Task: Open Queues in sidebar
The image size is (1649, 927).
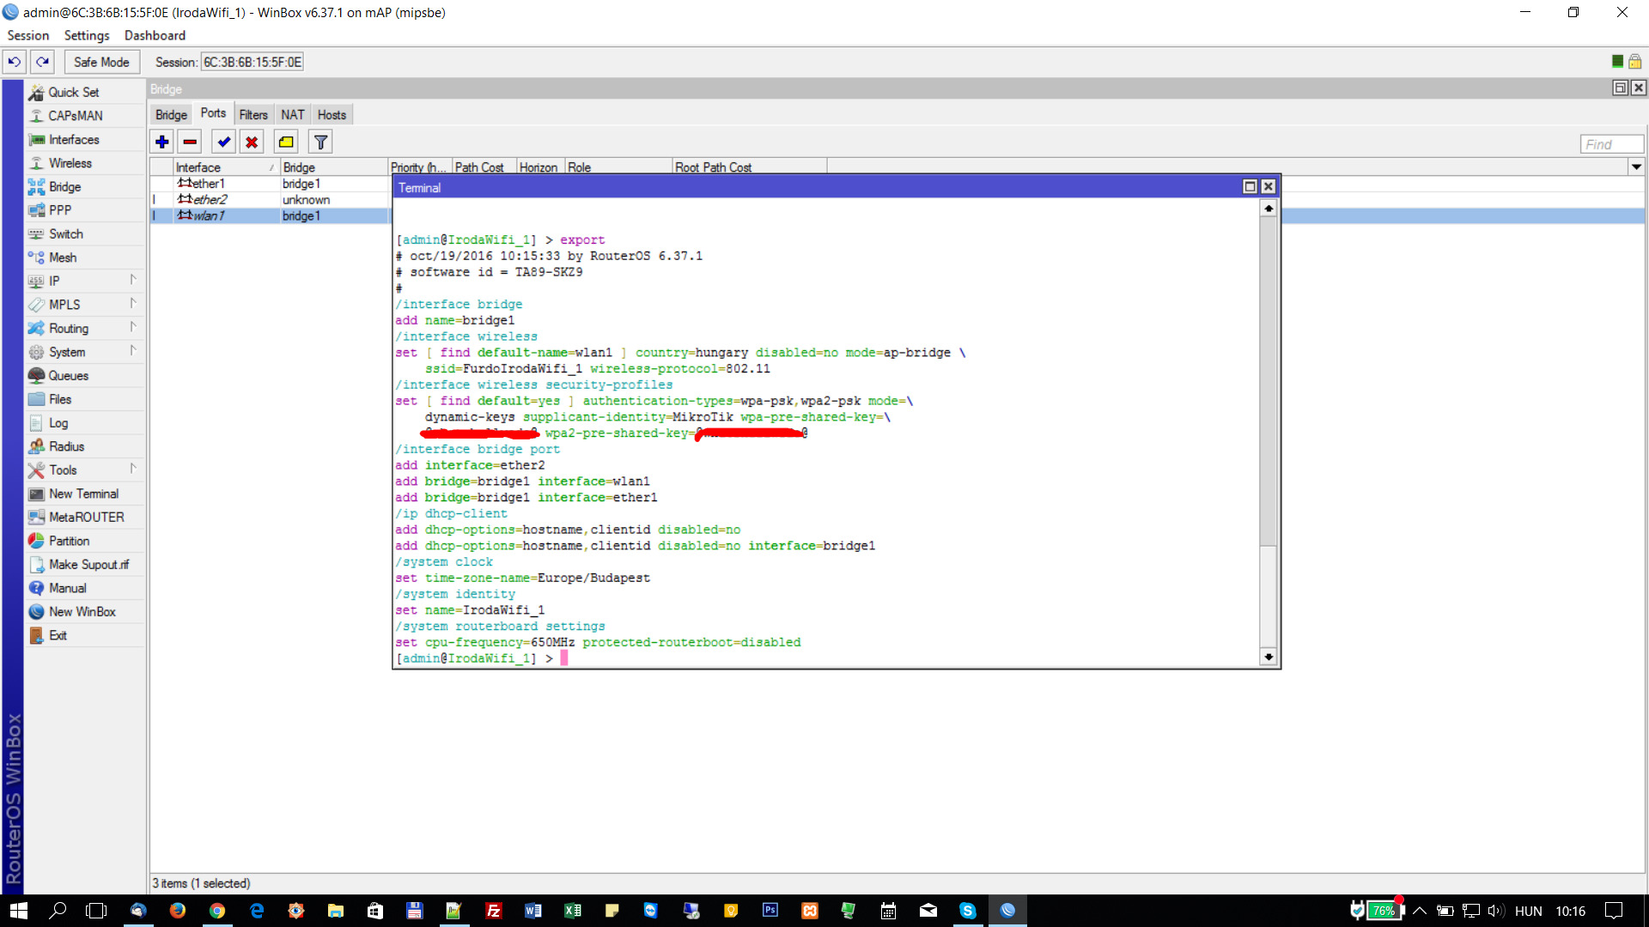Action: click(x=68, y=376)
